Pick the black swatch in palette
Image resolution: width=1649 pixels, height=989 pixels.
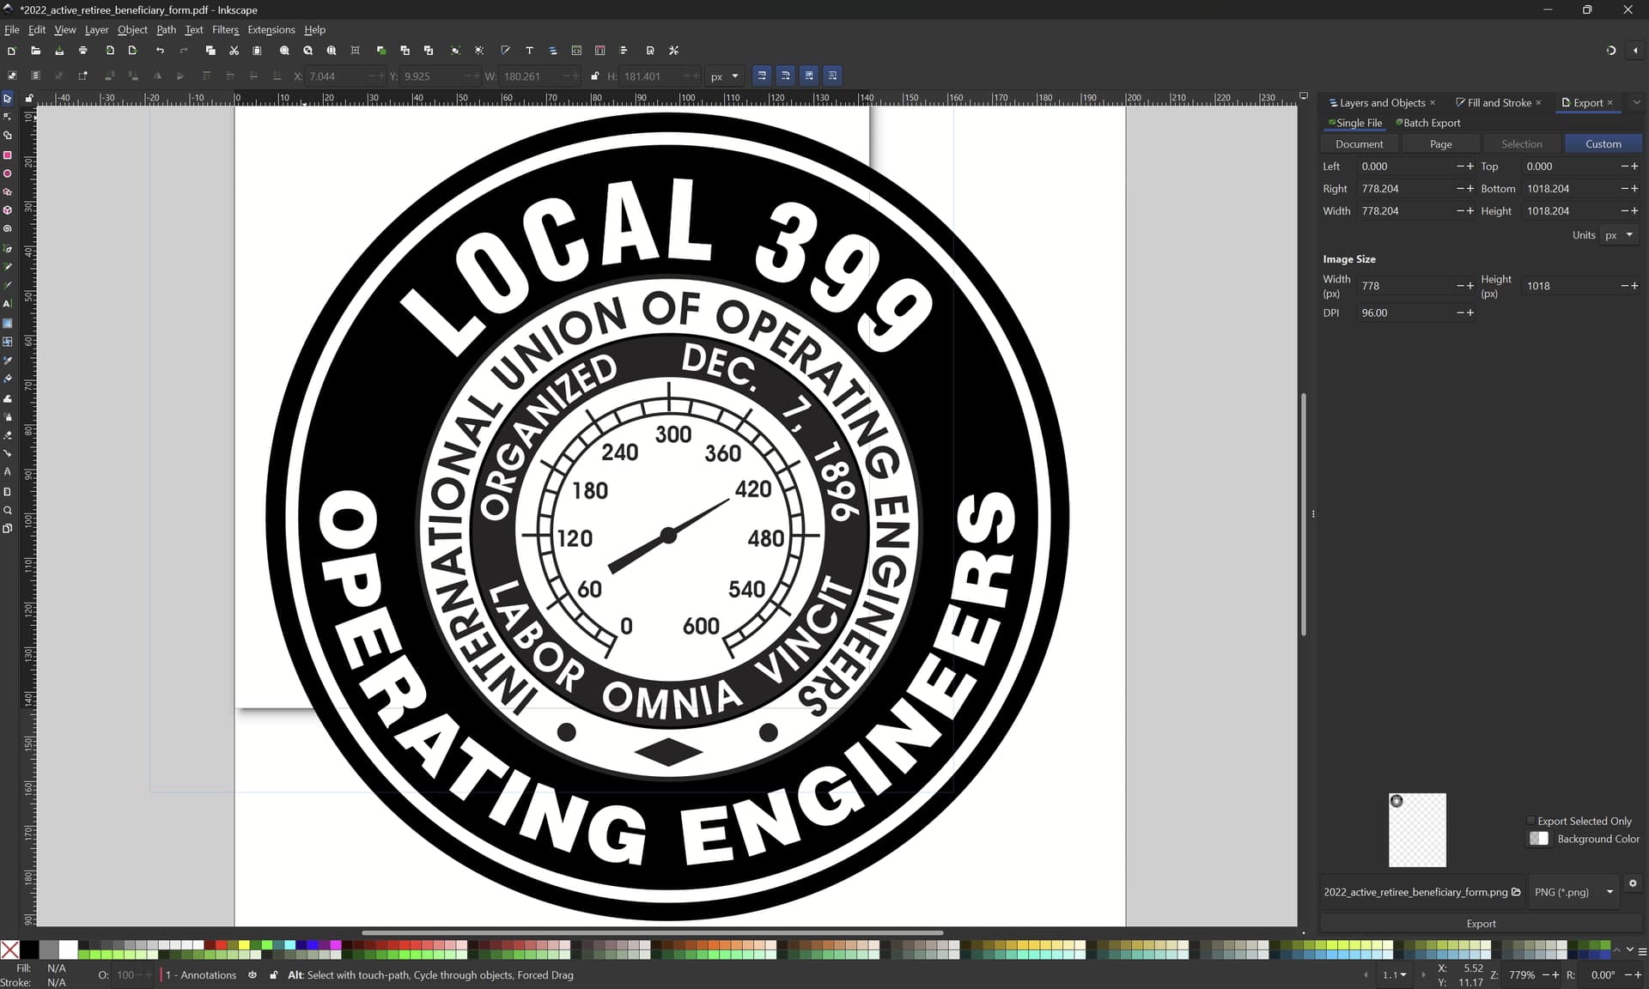pyautogui.click(x=29, y=950)
